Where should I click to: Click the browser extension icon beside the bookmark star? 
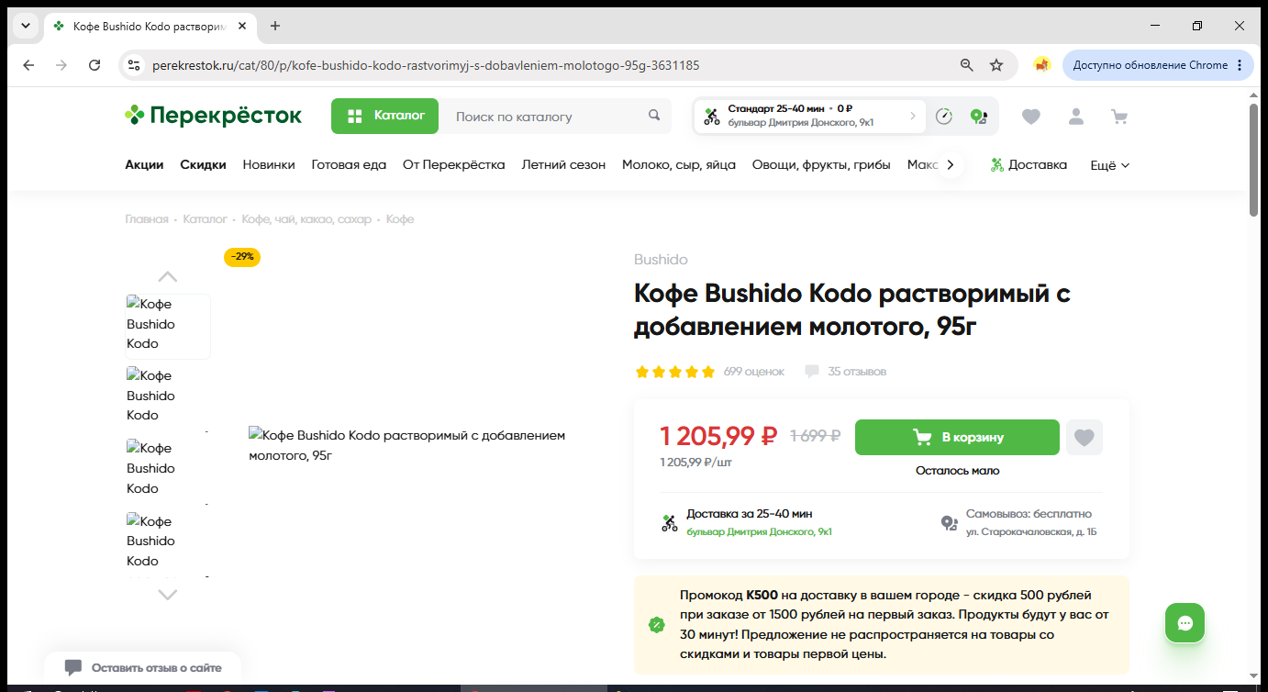click(1041, 65)
